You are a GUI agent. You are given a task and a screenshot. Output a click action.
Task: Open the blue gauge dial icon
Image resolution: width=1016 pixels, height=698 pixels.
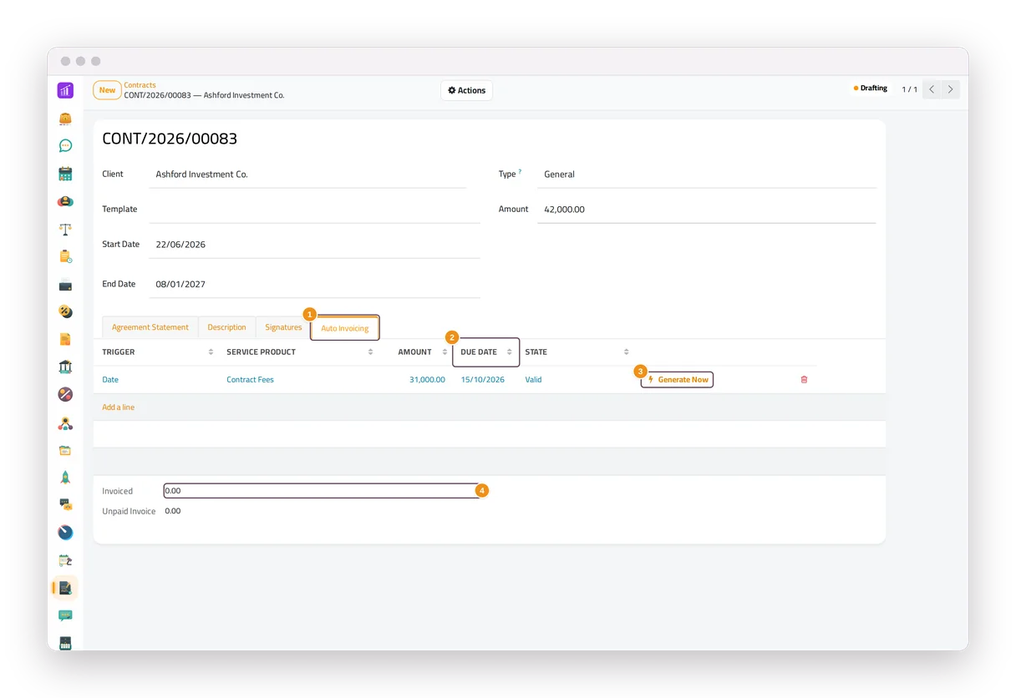(65, 533)
